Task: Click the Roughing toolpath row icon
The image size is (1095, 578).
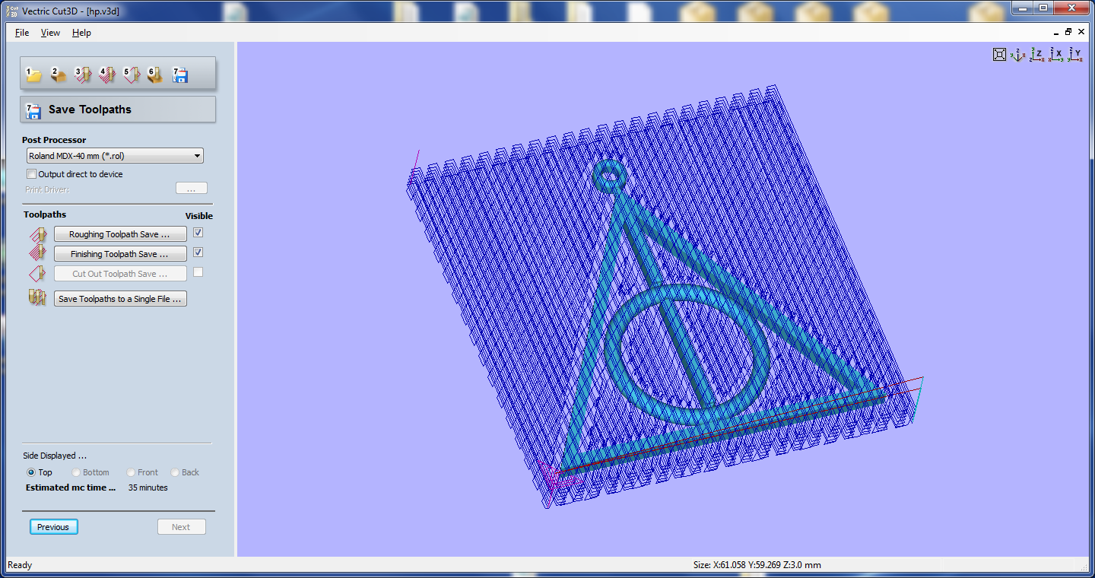Action: coord(37,234)
